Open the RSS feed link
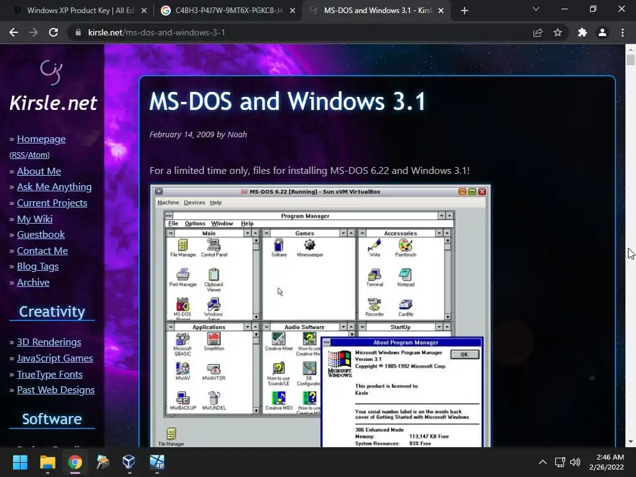The height and width of the screenshot is (477, 636). coord(18,155)
